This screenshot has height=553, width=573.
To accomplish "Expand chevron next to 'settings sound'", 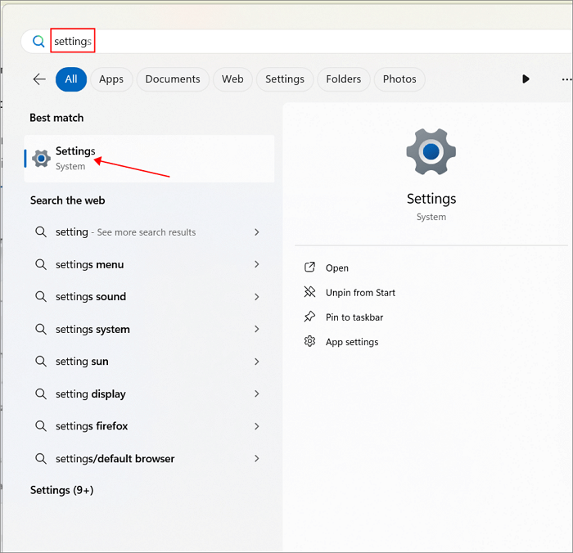I will (x=257, y=297).
